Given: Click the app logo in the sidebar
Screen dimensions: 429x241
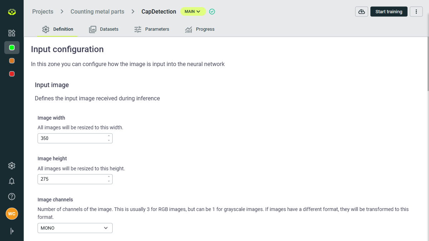Looking at the screenshot, I should point(12,12).
